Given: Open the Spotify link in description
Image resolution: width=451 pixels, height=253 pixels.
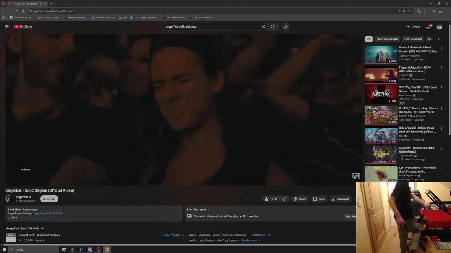Looking at the screenshot, I should point(47,213).
